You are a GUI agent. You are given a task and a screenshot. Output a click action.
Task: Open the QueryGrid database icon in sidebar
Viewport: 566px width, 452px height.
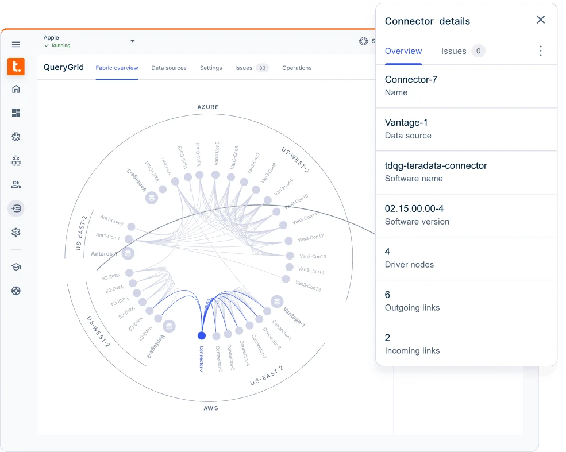[x=16, y=208]
